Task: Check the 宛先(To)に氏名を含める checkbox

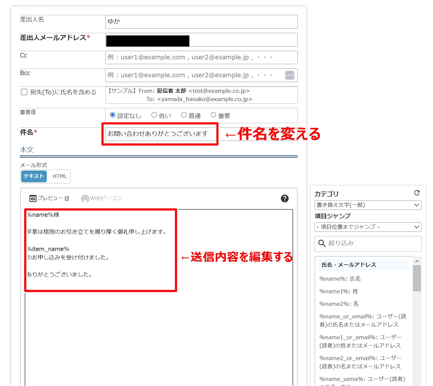Action: click(24, 92)
